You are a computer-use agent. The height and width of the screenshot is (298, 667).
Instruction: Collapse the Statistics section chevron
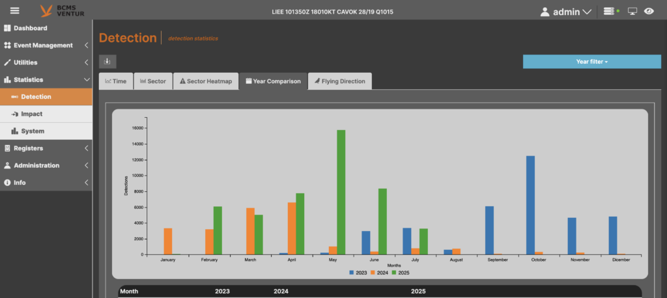point(87,79)
